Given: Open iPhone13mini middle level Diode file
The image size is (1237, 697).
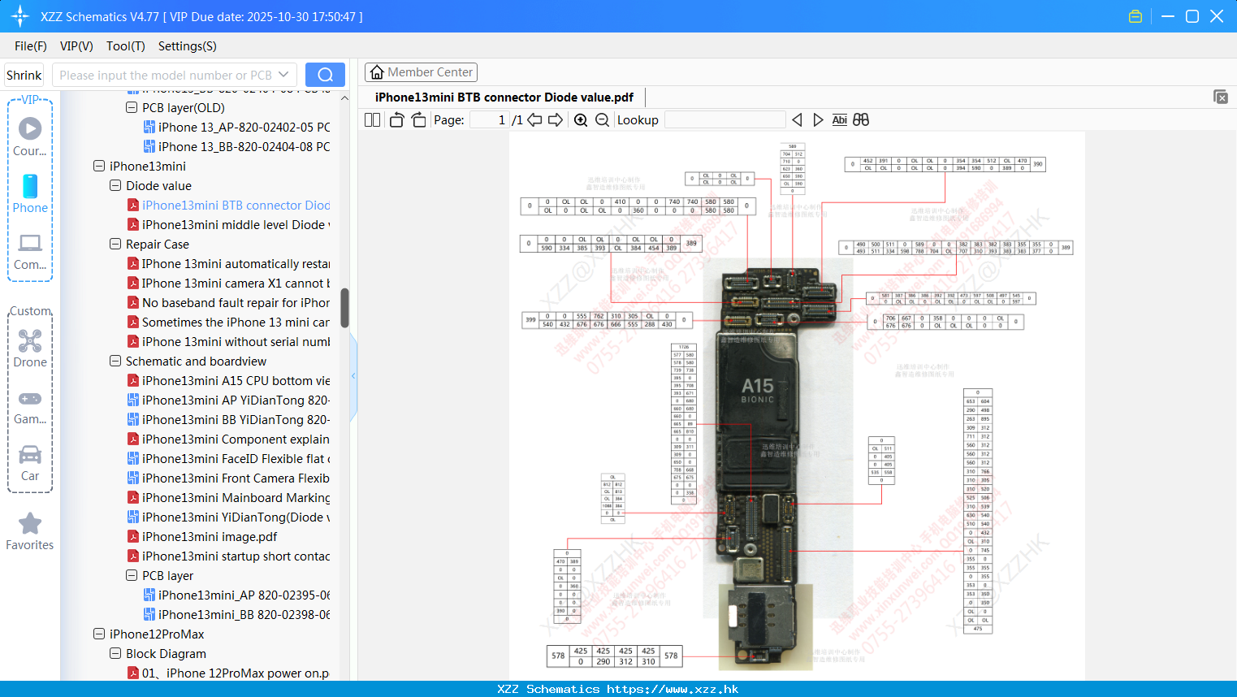Looking at the screenshot, I should (x=228, y=224).
